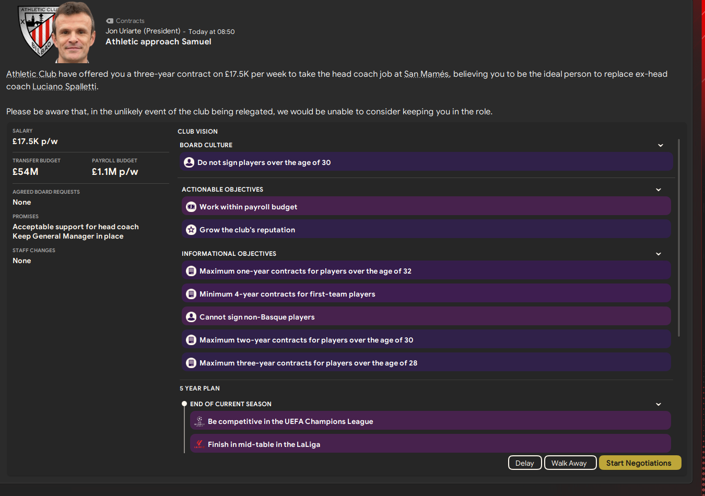Collapse the Informational Objectives section
The width and height of the screenshot is (705, 496).
tap(659, 254)
